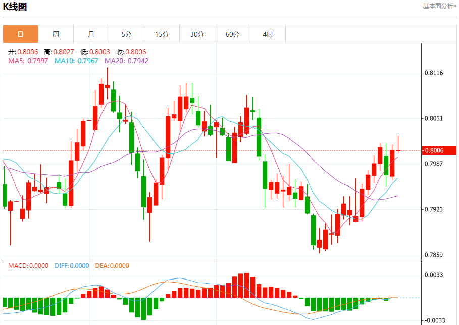Show the 60分 chart tab
Screen dimensions: 459x325
[x=232, y=34]
